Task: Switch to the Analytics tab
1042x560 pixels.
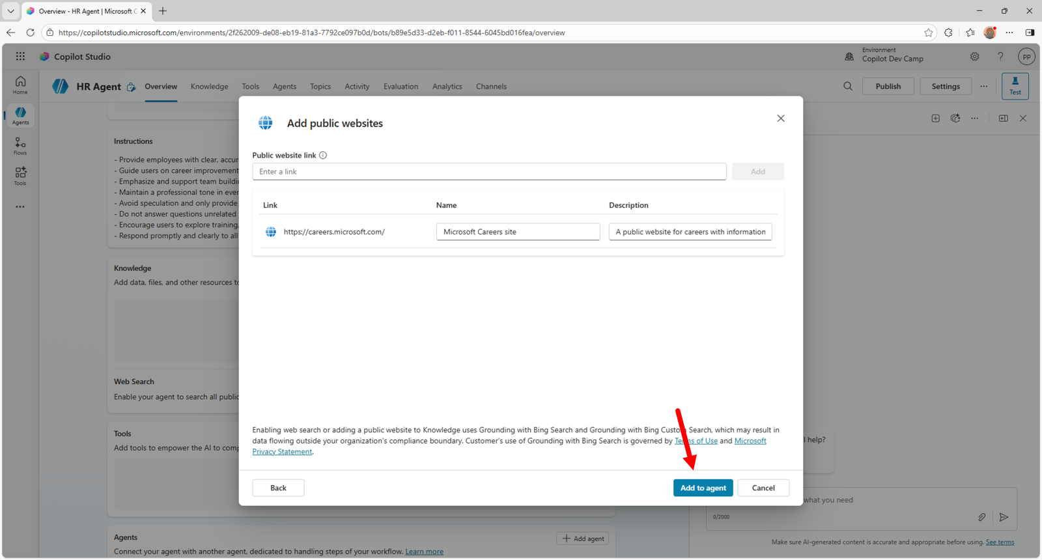Action: 447,87
